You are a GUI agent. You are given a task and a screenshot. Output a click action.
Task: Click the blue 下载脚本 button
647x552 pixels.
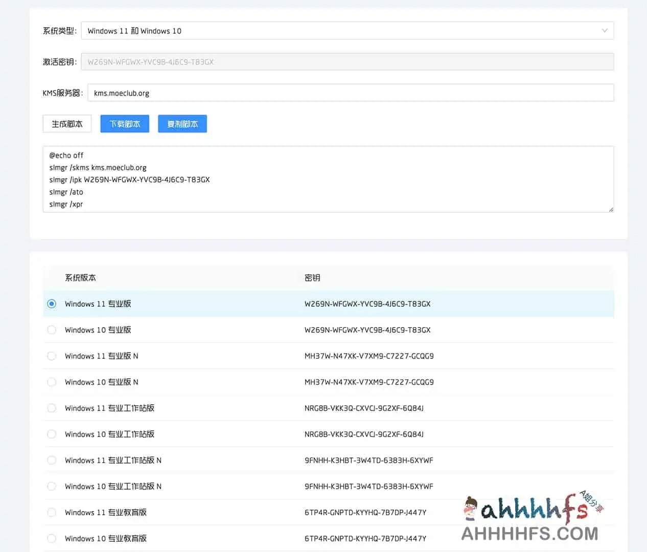tap(124, 124)
